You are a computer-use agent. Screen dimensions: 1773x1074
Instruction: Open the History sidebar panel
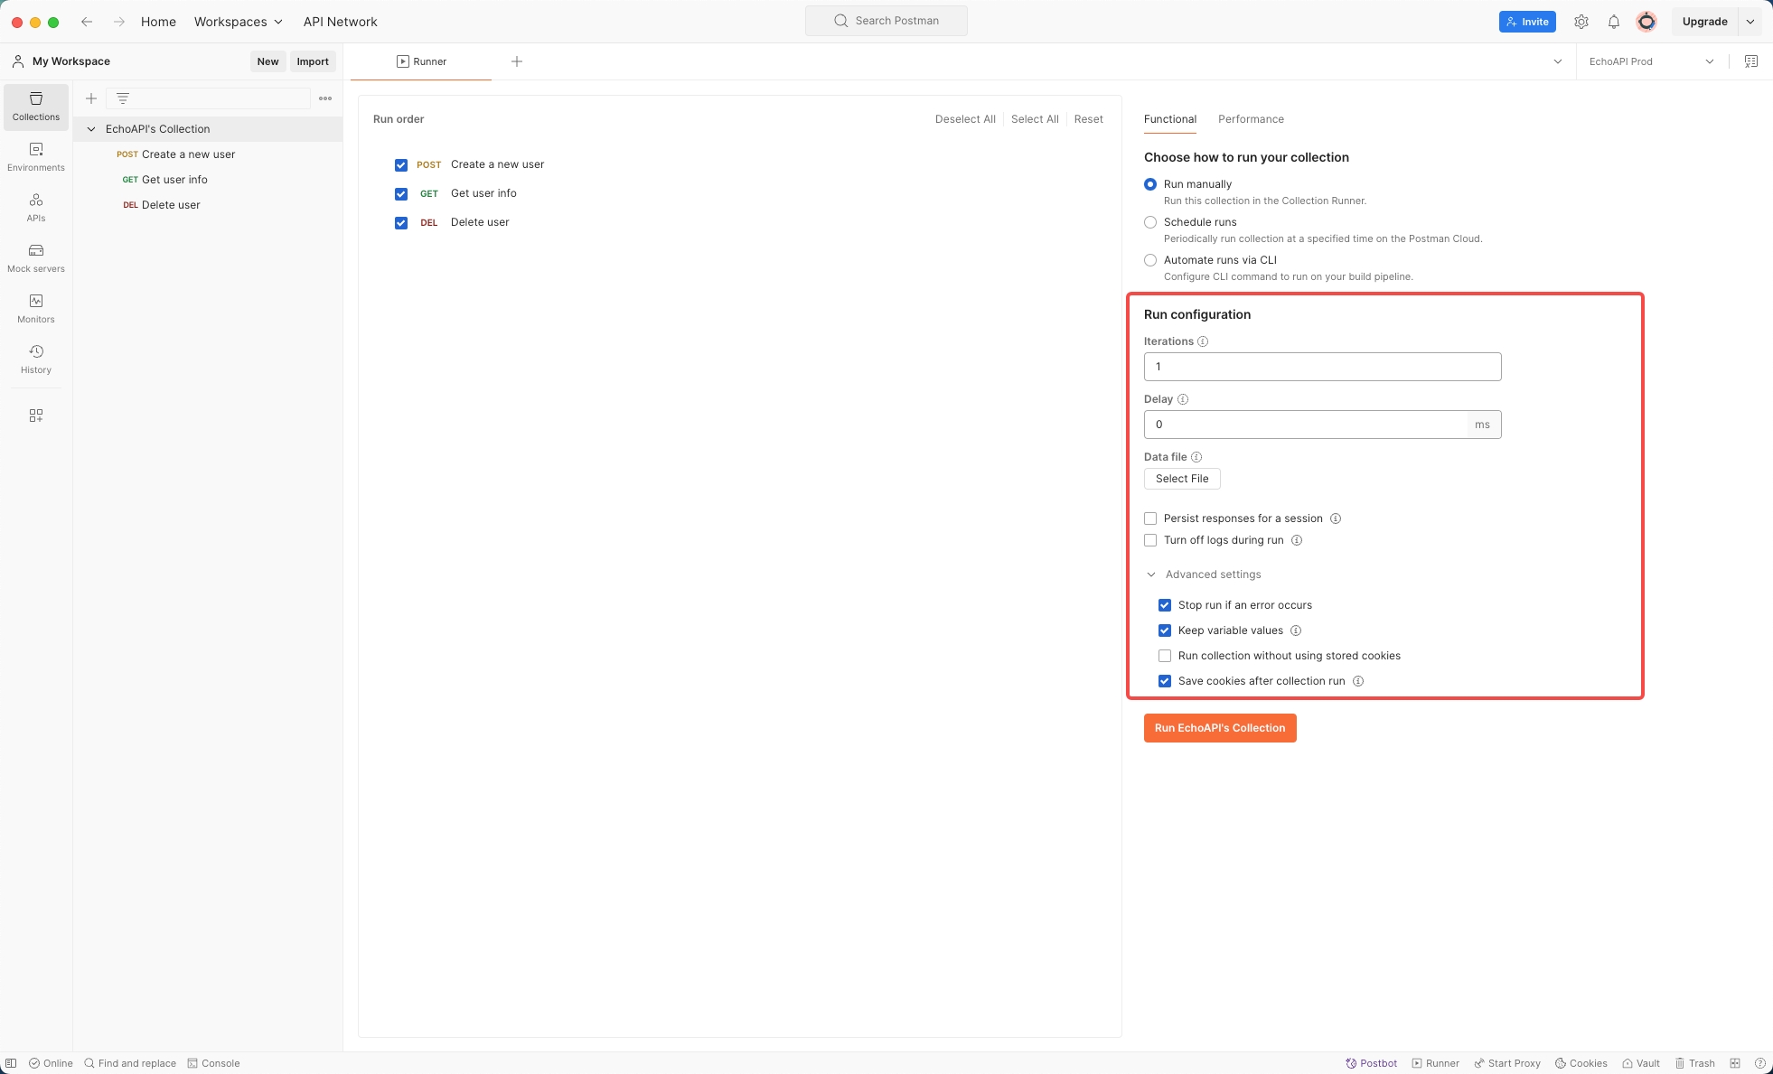coord(36,360)
